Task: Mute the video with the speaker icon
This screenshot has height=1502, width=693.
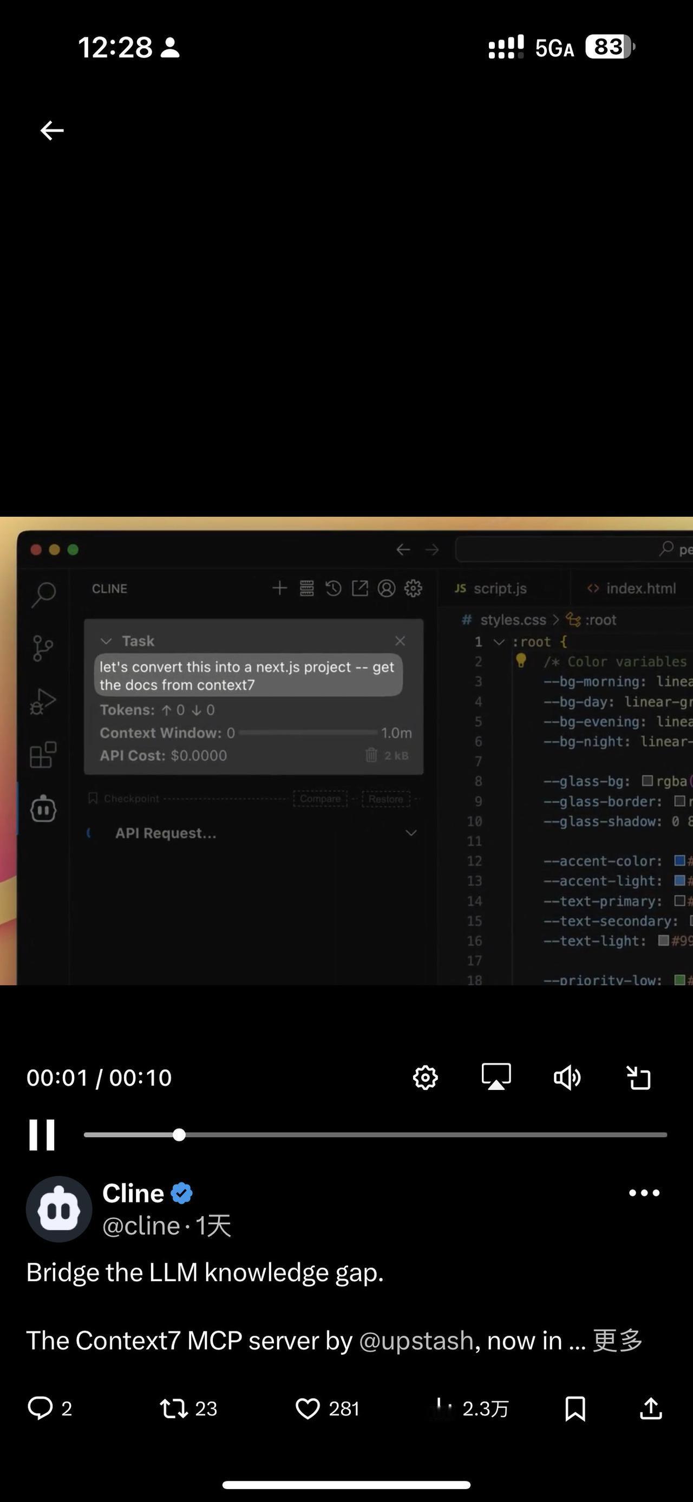Action: (567, 1077)
